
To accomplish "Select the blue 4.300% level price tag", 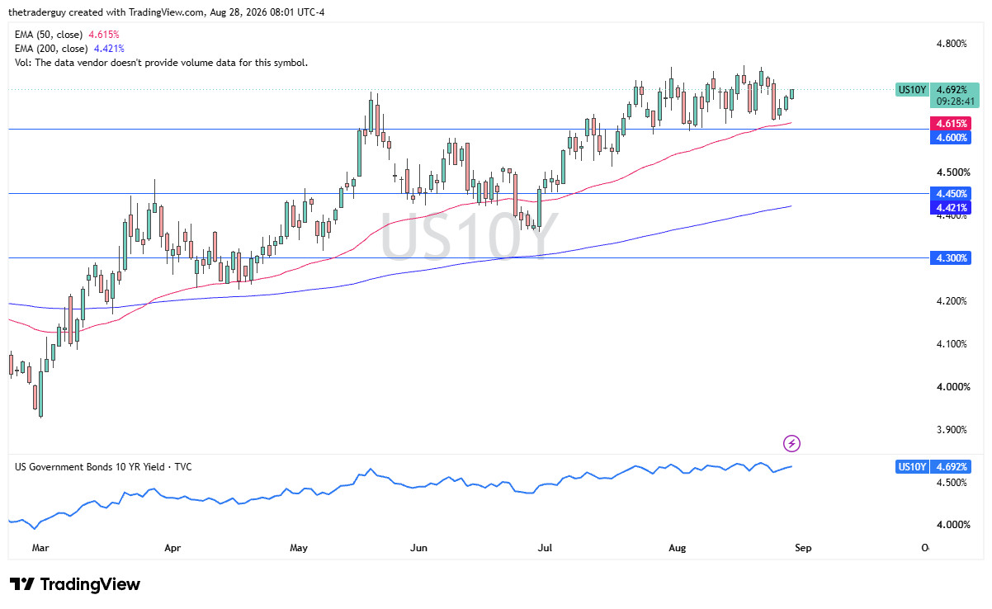I will (x=951, y=258).
